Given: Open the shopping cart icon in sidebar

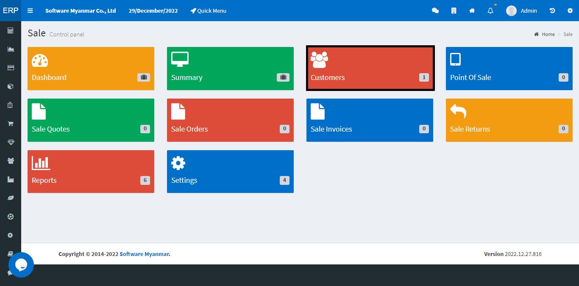Looking at the screenshot, I should pos(11,124).
